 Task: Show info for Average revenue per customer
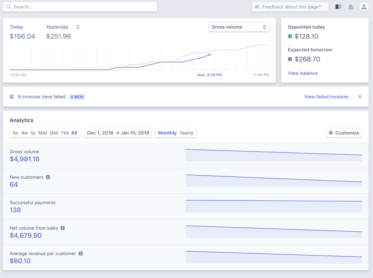[81, 253]
